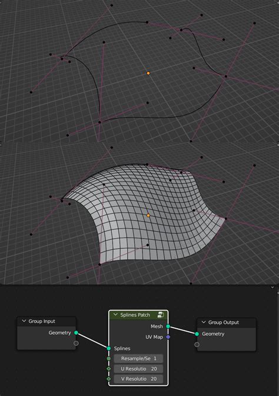Click the orange origin point on the patch mesh
Viewport: 279px width, 396px height.
[148, 216]
